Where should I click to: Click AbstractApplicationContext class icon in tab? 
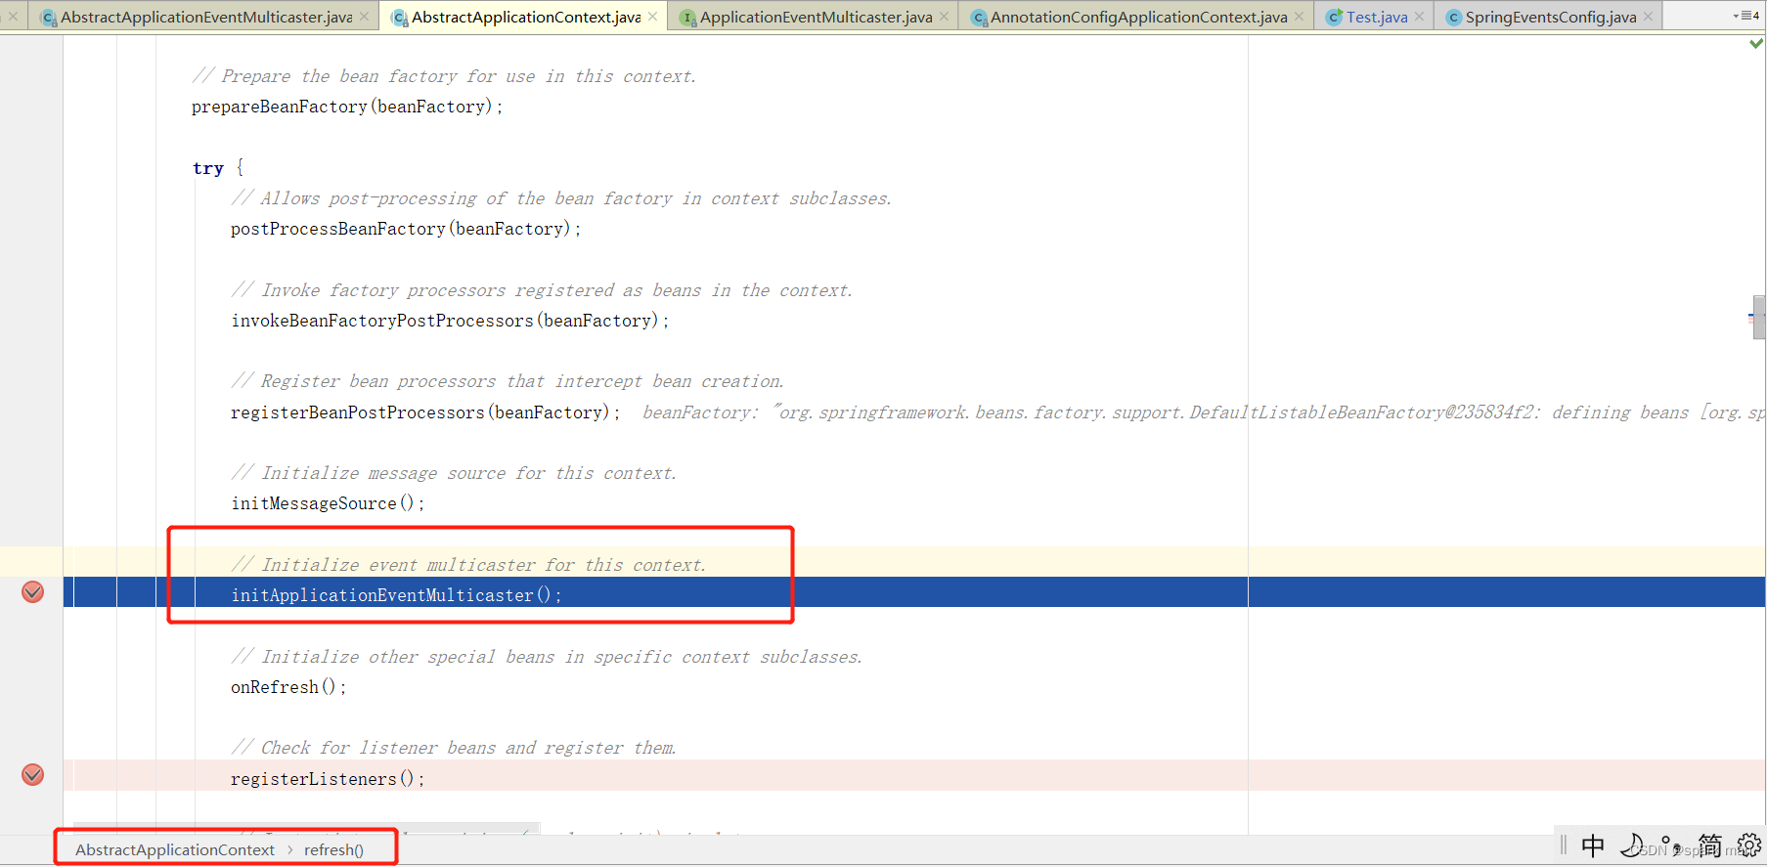[400, 18]
